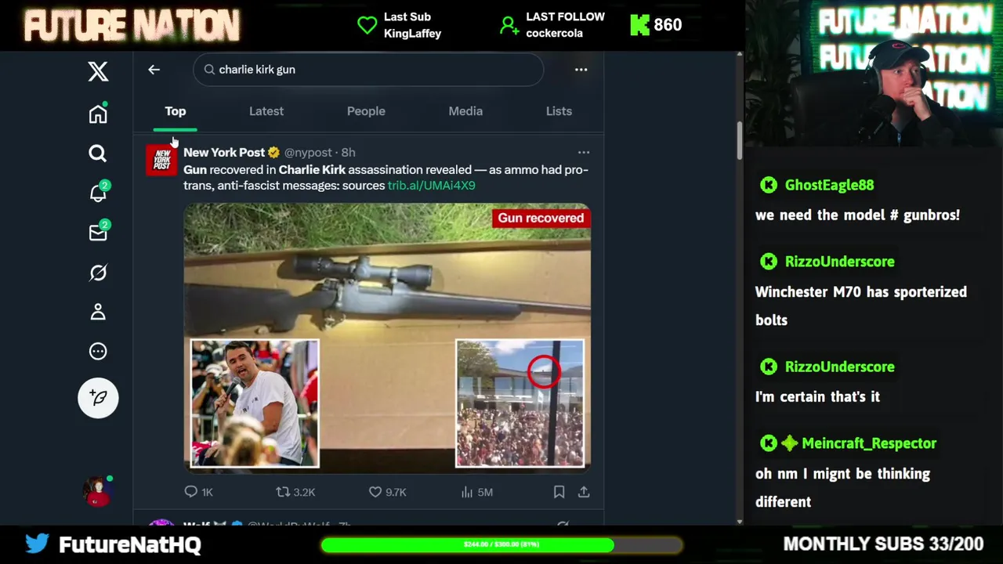This screenshot has width=1003, height=564.
Task: Compose a new post with feather button
Action: pyautogui.click(x=98, y=398)
